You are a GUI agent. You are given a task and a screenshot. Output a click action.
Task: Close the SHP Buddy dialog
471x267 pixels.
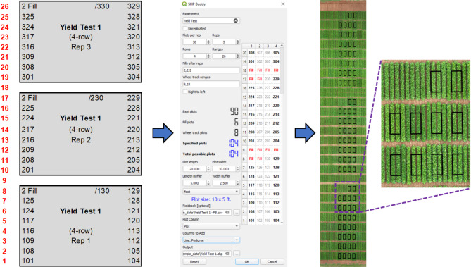282,4
